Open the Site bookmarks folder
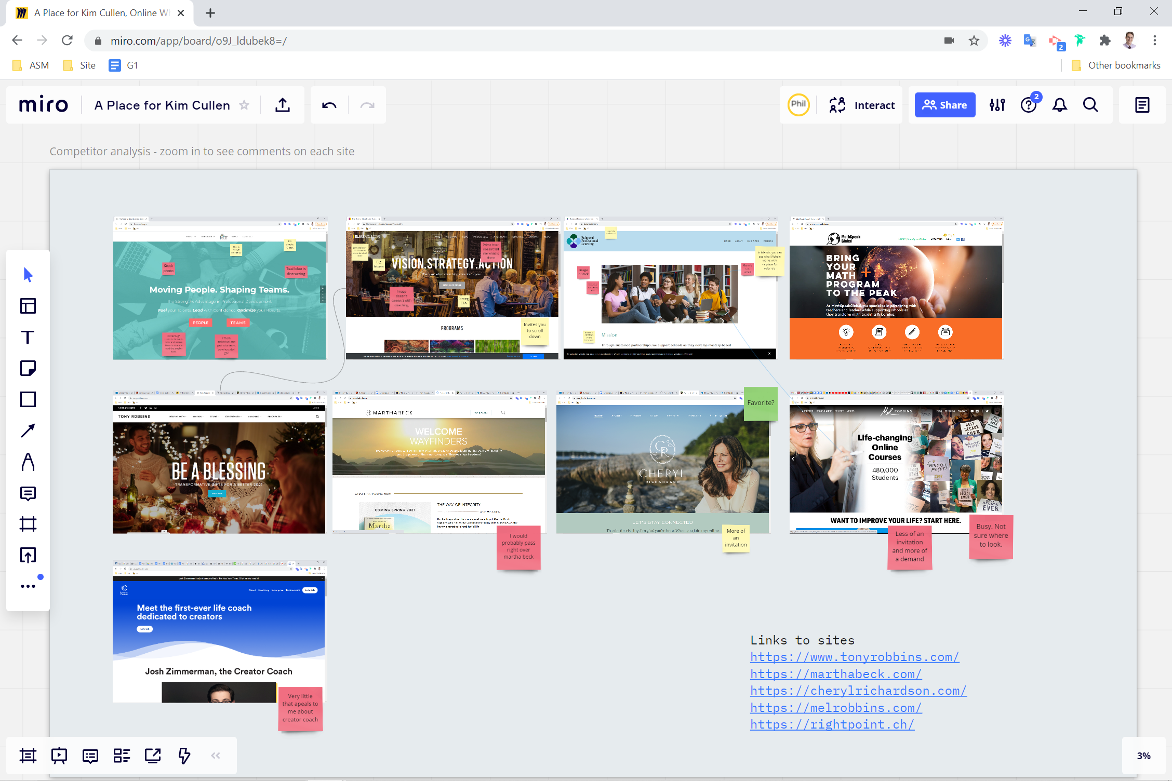This screenshot has width=1172, height=781. tap(79, 65)
